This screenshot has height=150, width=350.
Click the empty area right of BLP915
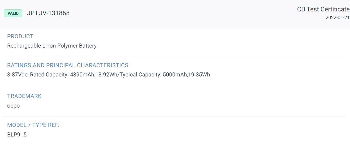[186, 135]
